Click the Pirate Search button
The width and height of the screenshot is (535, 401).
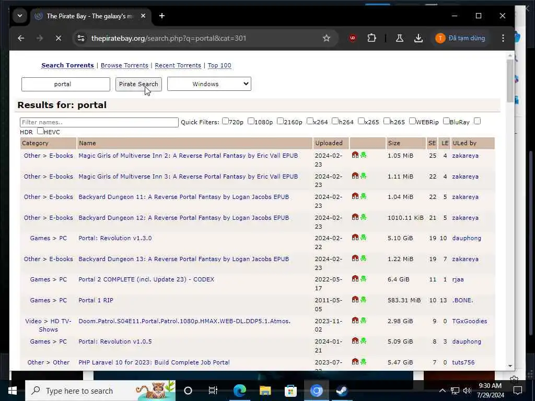(138, 84)
